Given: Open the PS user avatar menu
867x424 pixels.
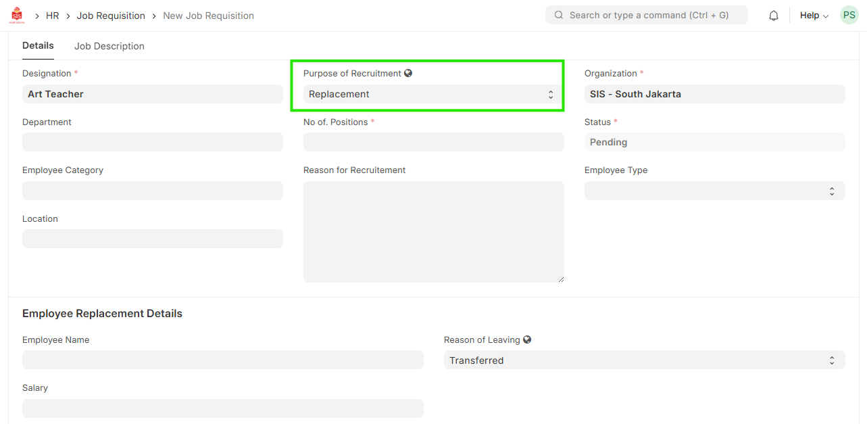Looking at the screenshot, I should 849,15.
